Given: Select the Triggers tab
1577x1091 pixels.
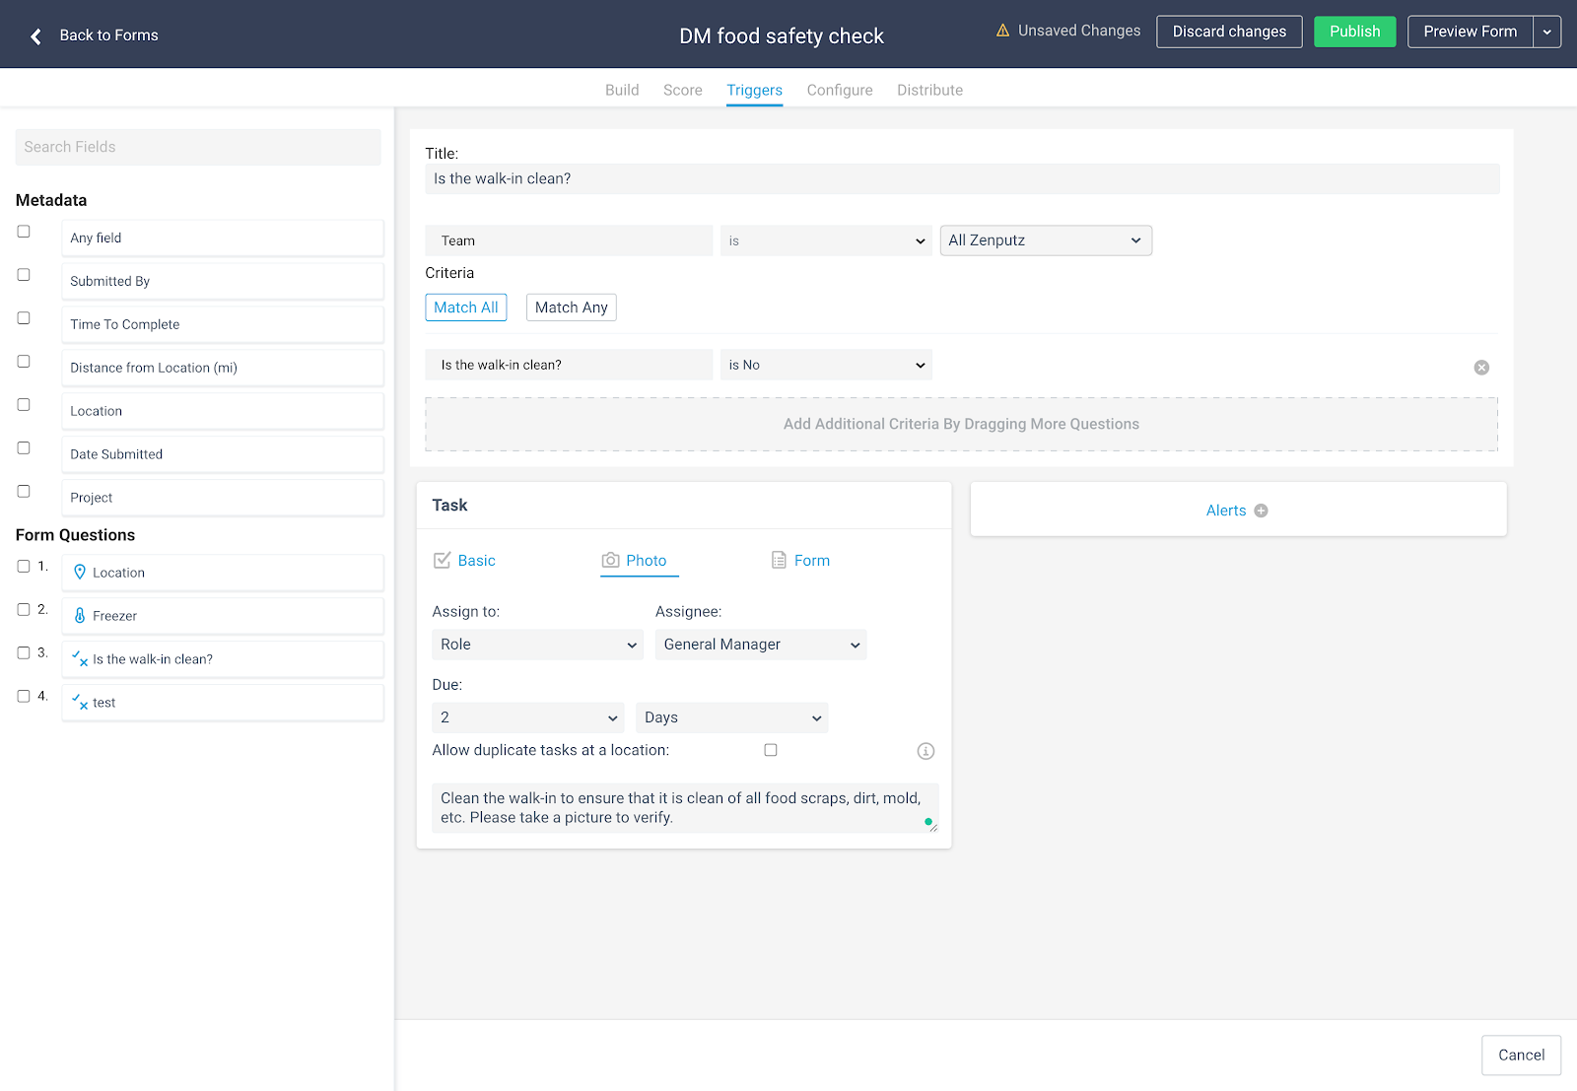Looking at the screenshot, I should tap(755, 90).
